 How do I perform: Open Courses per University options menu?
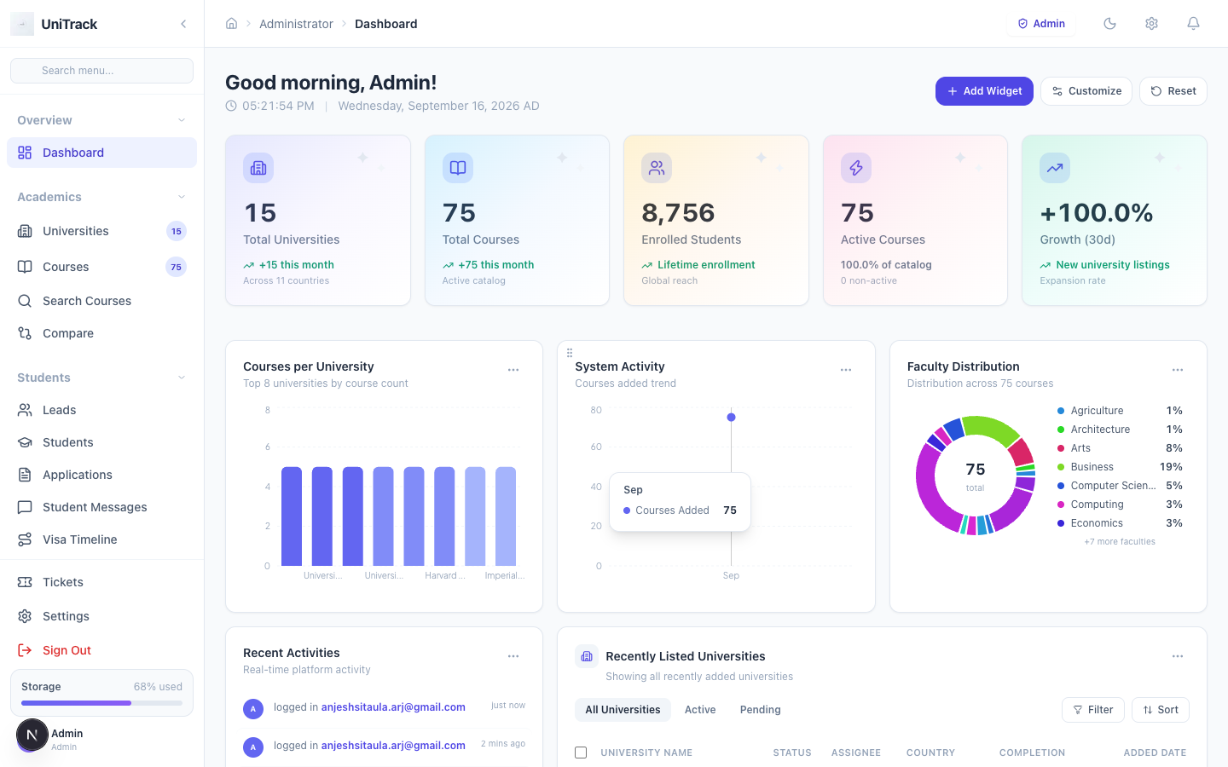(513, 370)
